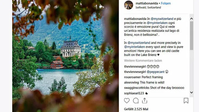Open the castle photo on Lake Brienz
This screenshot has width=199, height=112.
66,56
